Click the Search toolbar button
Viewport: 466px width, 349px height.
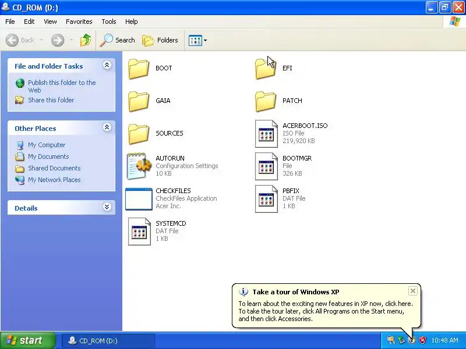[118, 40]
